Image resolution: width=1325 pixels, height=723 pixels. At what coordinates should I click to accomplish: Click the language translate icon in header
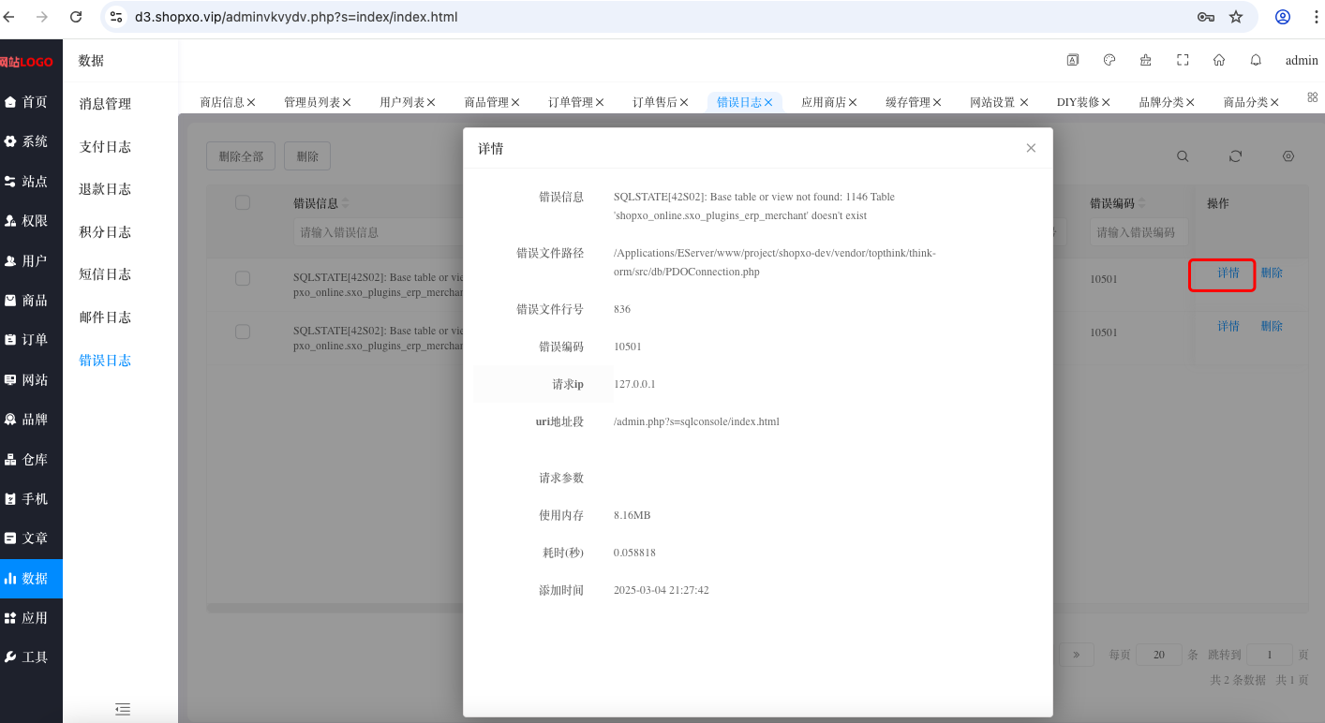1073,60
